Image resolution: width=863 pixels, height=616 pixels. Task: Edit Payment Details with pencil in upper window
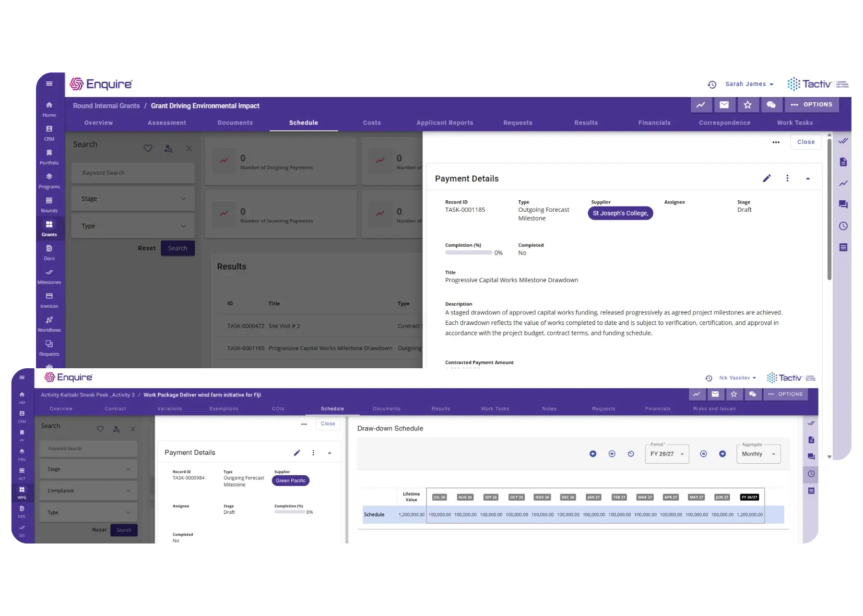766,178
